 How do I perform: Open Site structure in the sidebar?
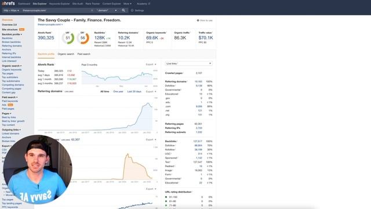click(x=10, y=30)
